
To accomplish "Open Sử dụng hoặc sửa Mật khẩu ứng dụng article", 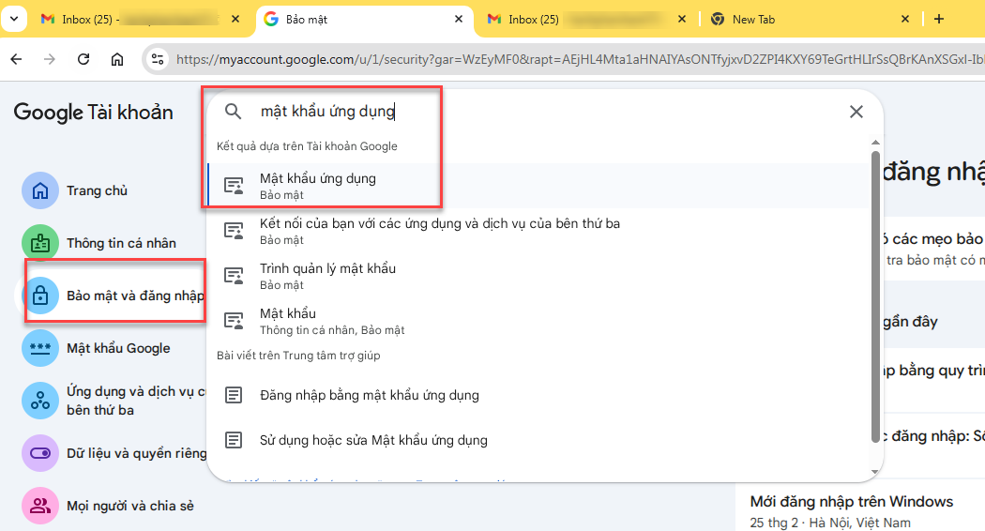I will coord(373,440).
